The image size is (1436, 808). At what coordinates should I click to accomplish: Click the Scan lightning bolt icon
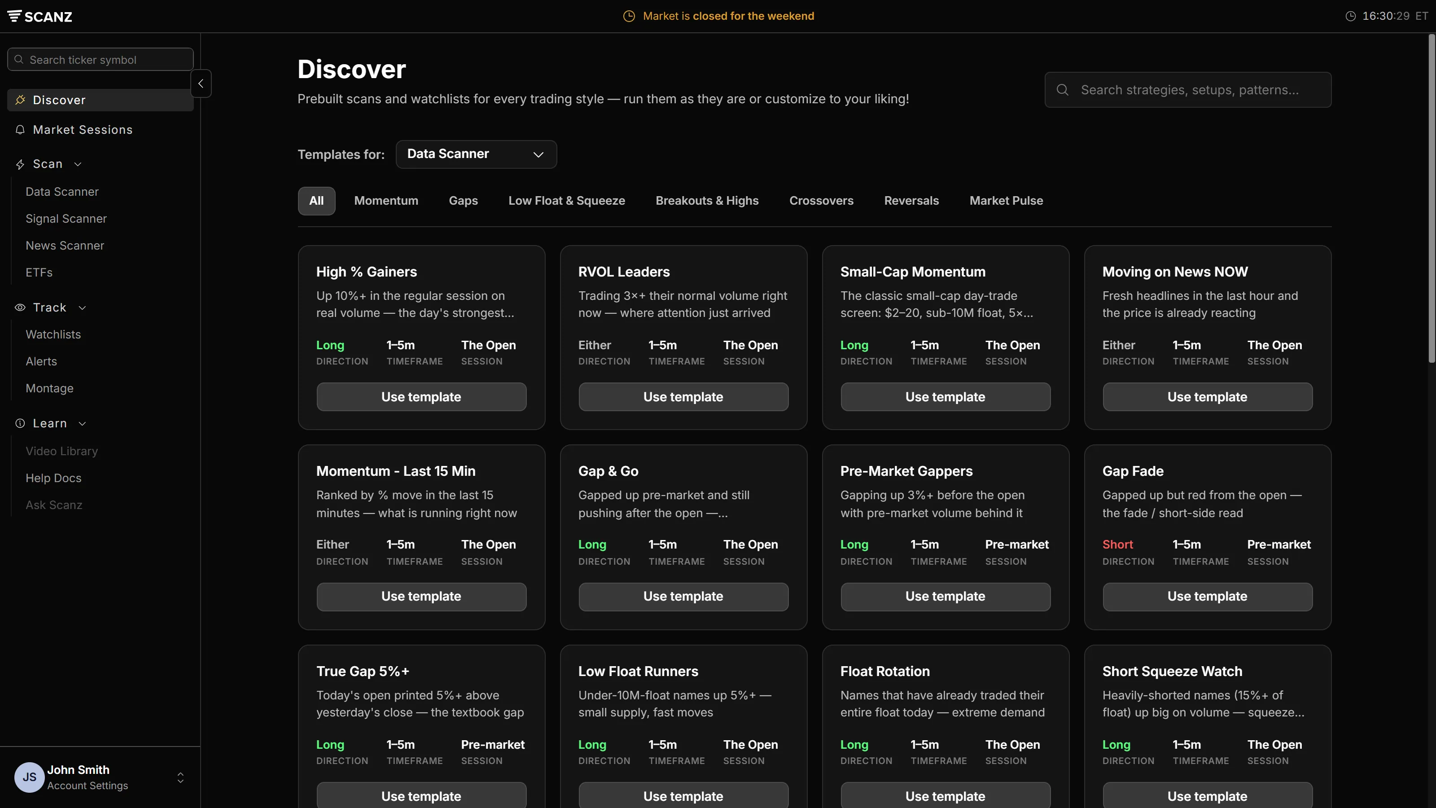click(20, 164)
